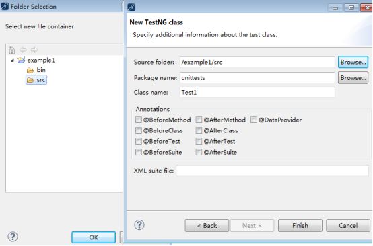Toggle the @BeforeSuite annotation checkbox
The width and height of the screenshot is (373, 246).
[x=139, y=152]
